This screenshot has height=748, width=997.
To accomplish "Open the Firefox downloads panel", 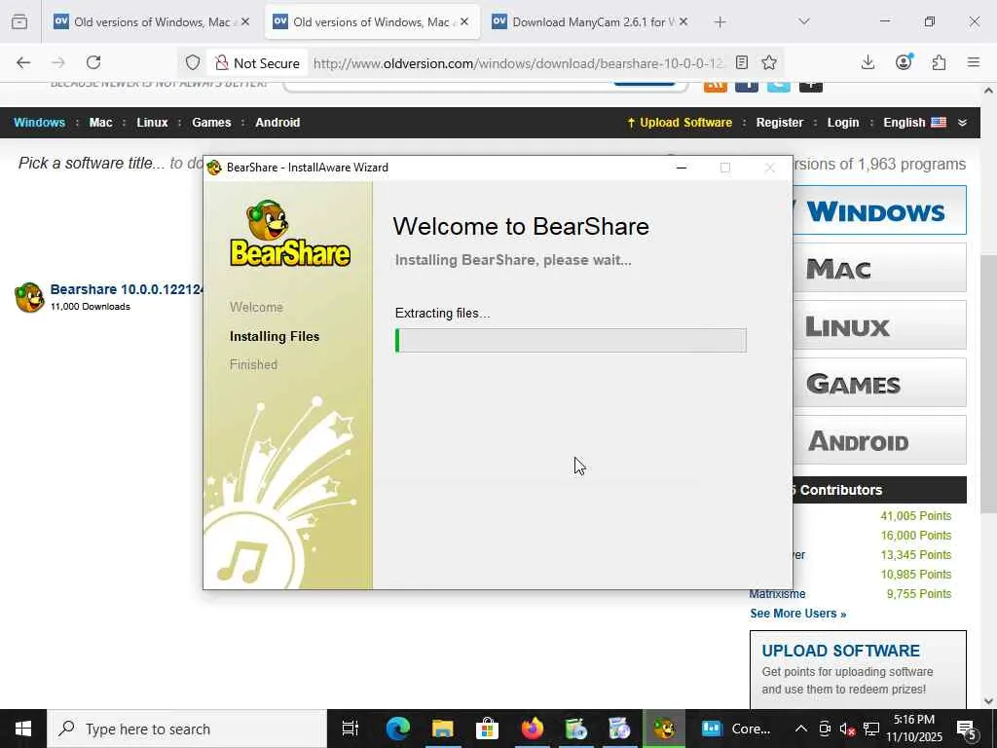I will [868, 62].
